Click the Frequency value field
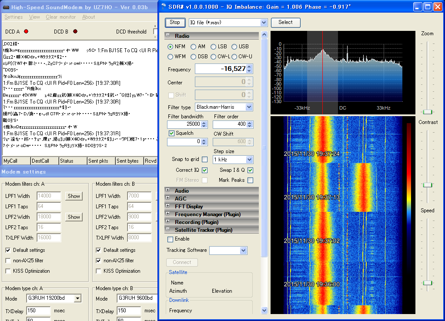 tap(221, 69)
